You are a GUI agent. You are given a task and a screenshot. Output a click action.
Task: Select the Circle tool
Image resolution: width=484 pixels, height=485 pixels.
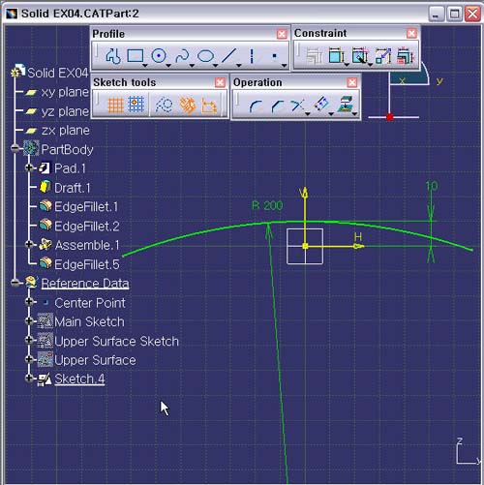[x=159, y=56]
